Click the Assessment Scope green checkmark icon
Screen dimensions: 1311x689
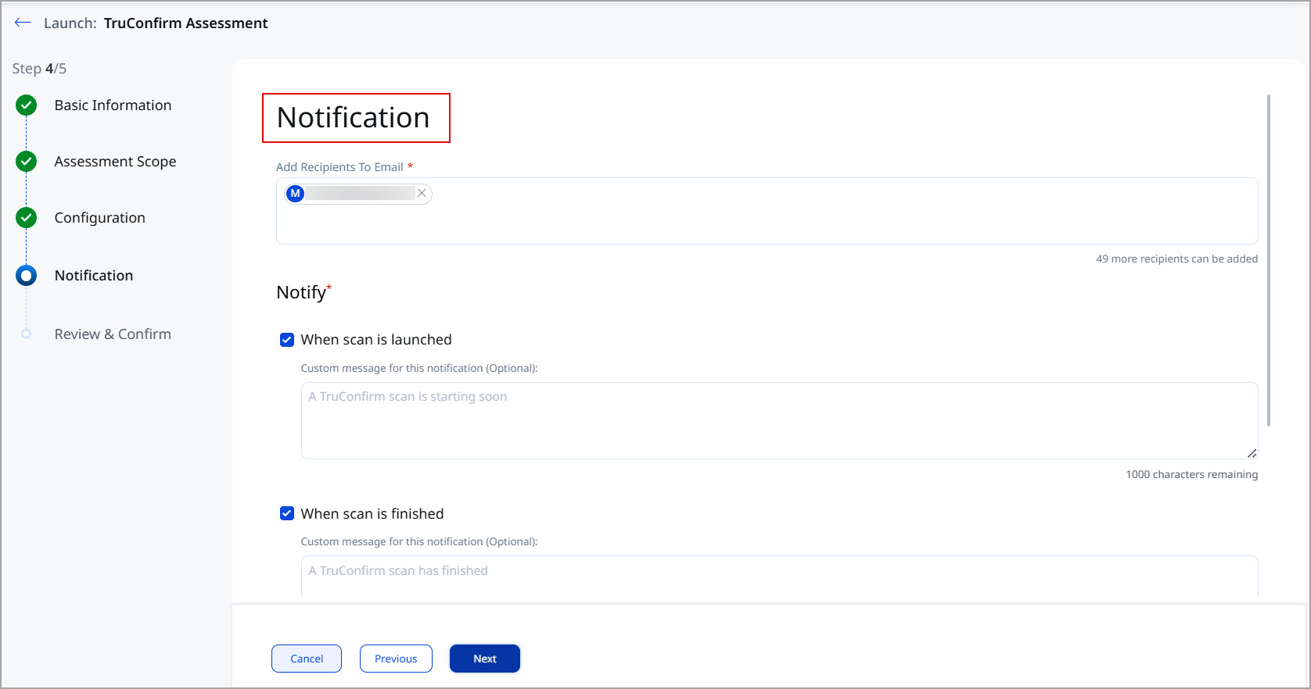pyautogui.click(x=26, y=161)
